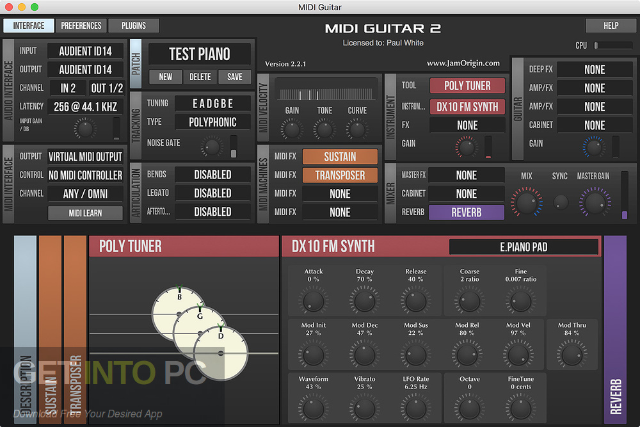Open the audio OUTPUT device dropdown

click(x=85, y=70)
